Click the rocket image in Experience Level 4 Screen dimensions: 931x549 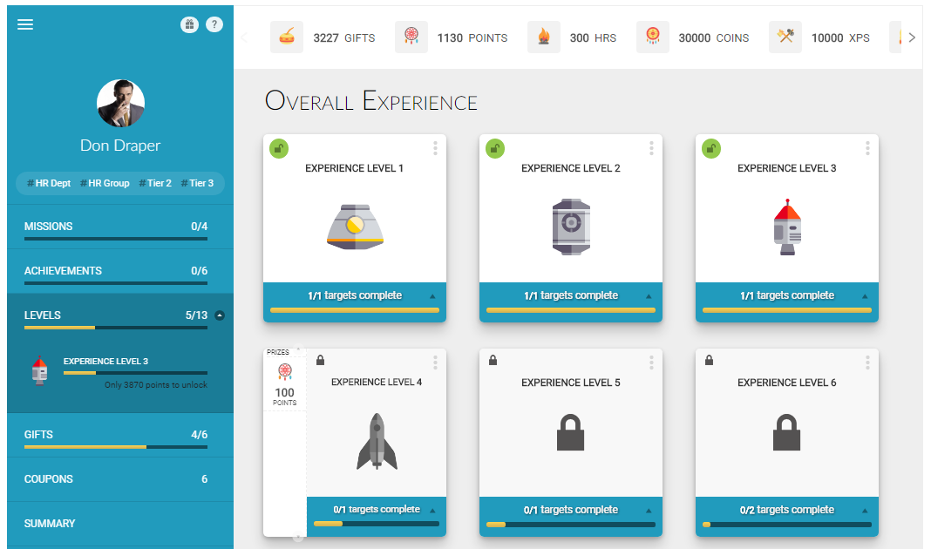[377, 441]
